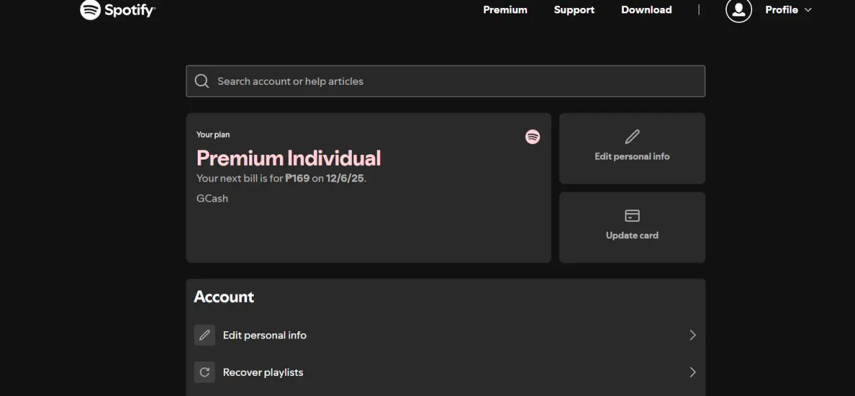Go to the Download page link
This screenshot has width=855, height=396.
tap(647, 9)
